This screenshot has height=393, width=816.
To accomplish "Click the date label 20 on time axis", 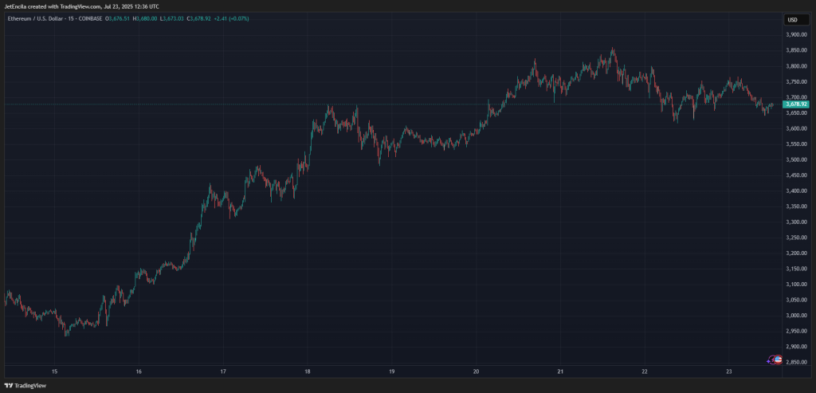I will point(476,371).
